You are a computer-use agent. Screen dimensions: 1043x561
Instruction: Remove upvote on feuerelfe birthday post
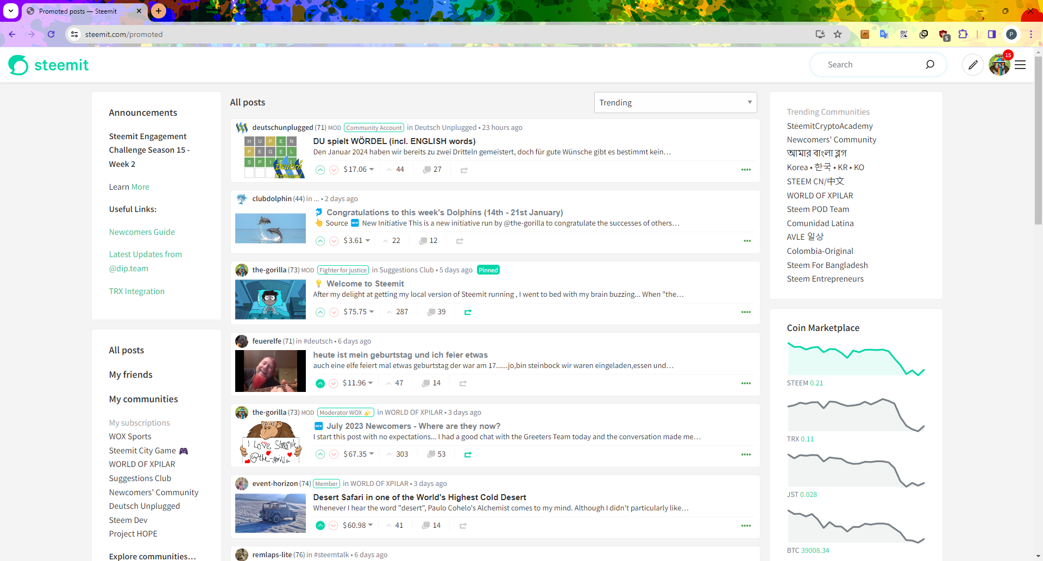(x=321, y=383)
